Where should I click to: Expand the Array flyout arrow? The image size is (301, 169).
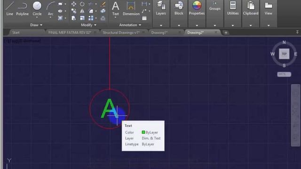coord(96,18)
